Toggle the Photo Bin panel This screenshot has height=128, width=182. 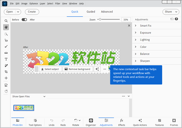17,122
